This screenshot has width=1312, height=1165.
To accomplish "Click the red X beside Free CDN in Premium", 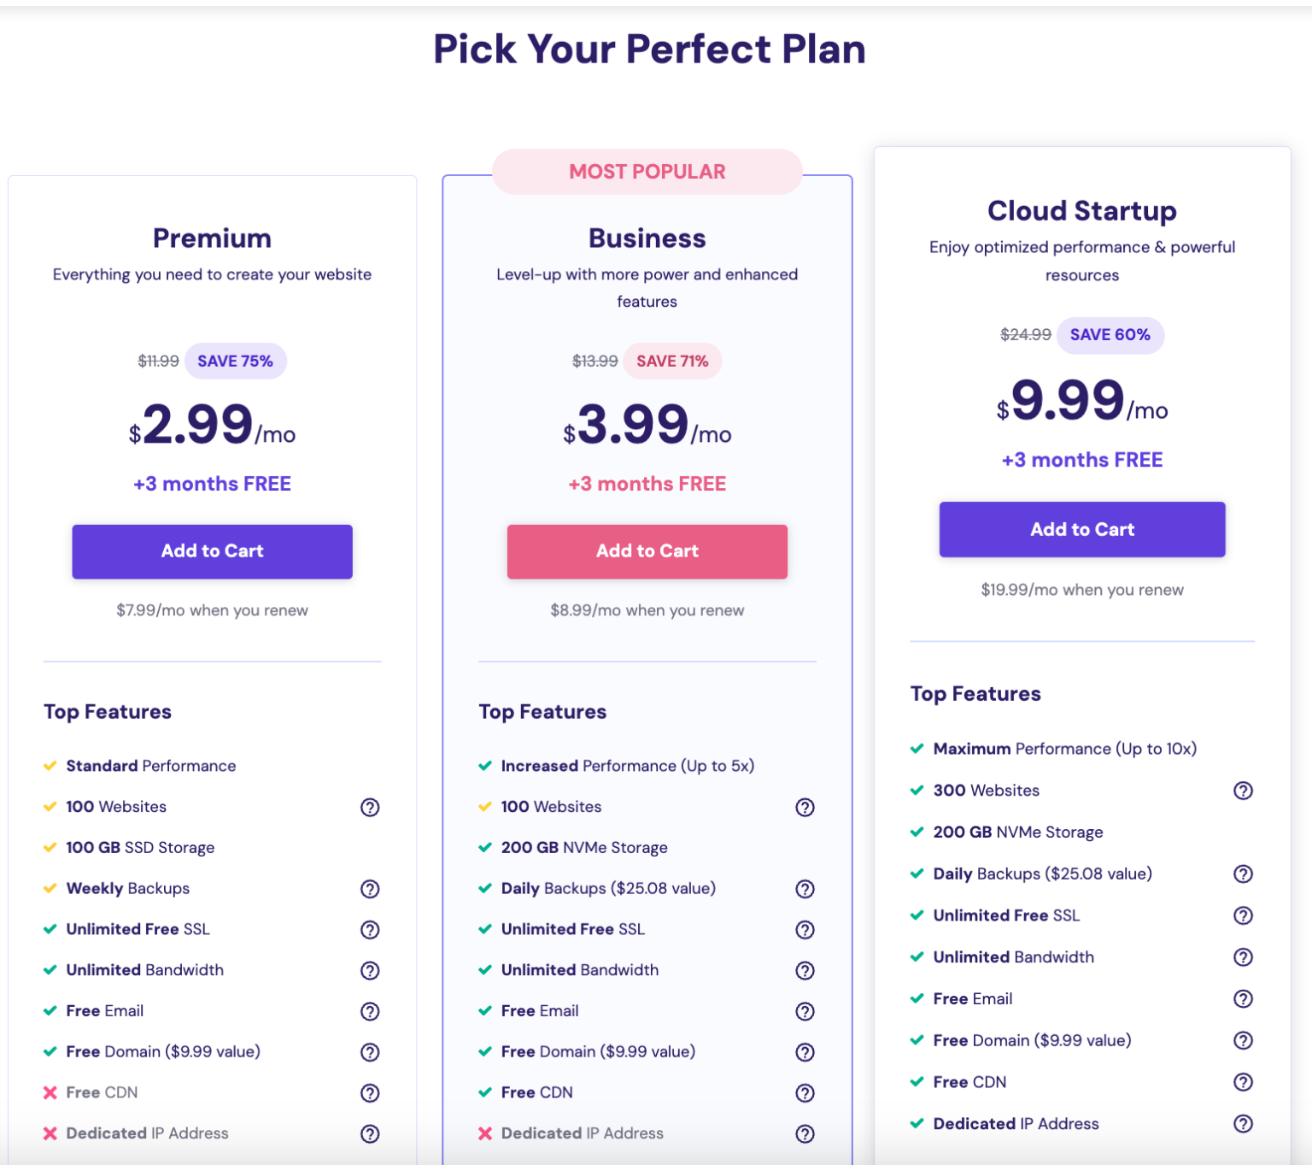I will click(x=50, y=1092).
